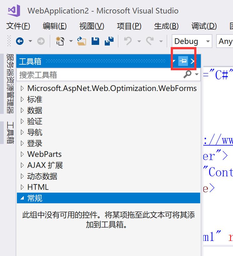Expand the 动态数据 toolbox group
Image resolution: width=233 pixels, height=256 pixels.
pyautogui.click(x=22, y=176)
